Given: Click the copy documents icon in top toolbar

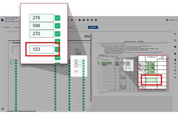Looking at the screenshot, I should coord(79,20).
